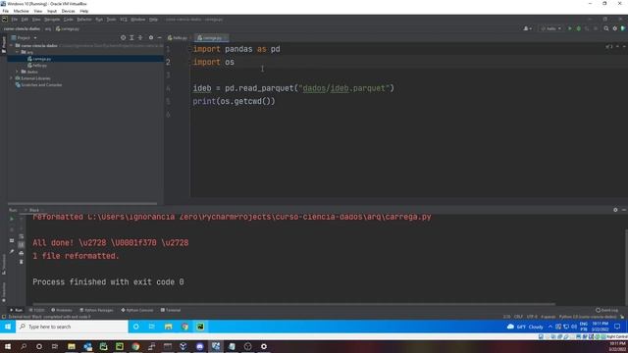Image resolution: width=628 pixels, height=353 pixels.
Task: Switch to the hello.py editor tab
Action: tap(178, 38)
